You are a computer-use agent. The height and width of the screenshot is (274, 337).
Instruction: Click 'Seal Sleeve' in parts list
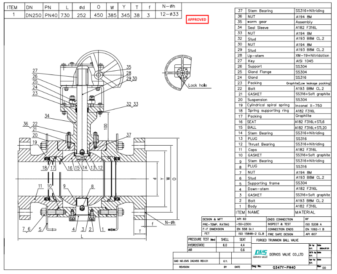258,27
